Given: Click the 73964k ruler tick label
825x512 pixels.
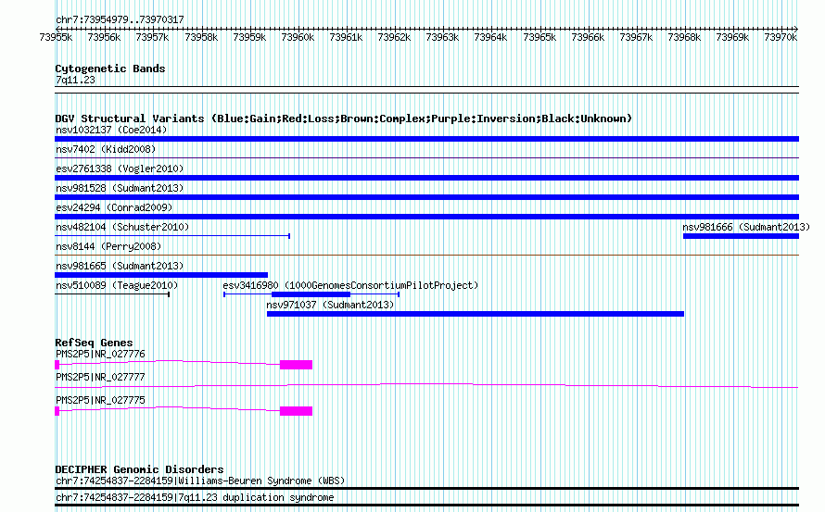Looking at the screenshot, I should point(490,37).
